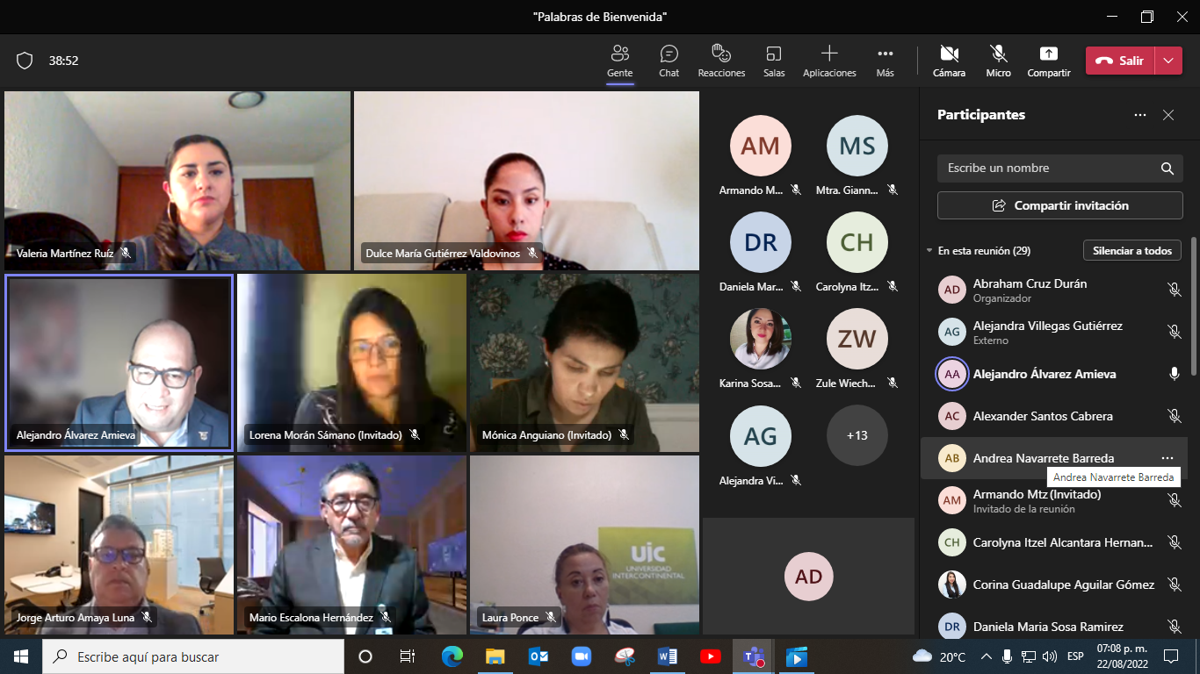The width and height of the screenshot is (1200, 674).
Task: Open the Windows Start menu
Action: click(21, 656)
